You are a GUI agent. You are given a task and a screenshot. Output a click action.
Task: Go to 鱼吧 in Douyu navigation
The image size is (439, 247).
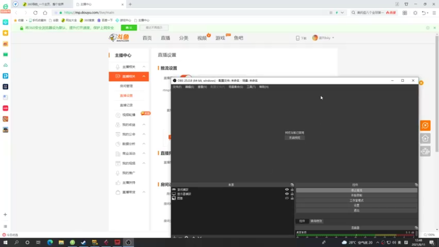[239, 38]
